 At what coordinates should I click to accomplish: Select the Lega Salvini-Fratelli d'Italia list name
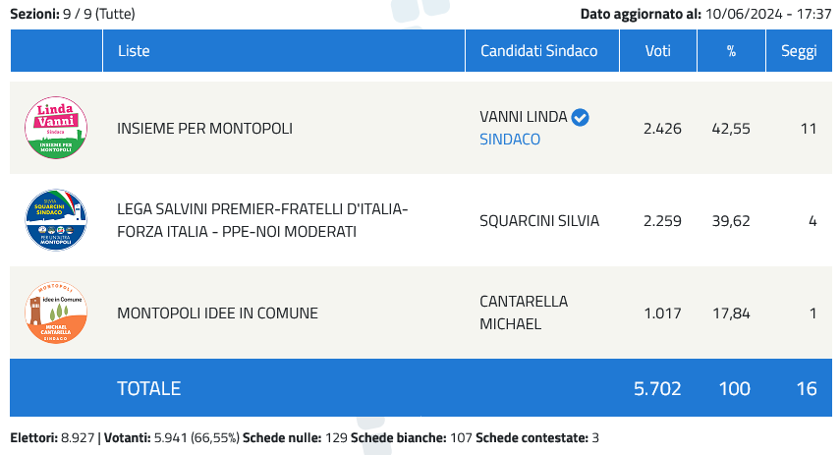262,220
